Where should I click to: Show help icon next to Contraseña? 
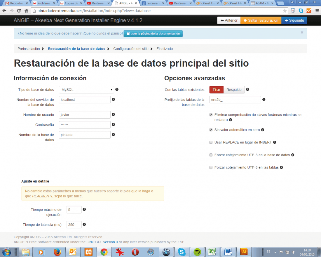(114, 124)
